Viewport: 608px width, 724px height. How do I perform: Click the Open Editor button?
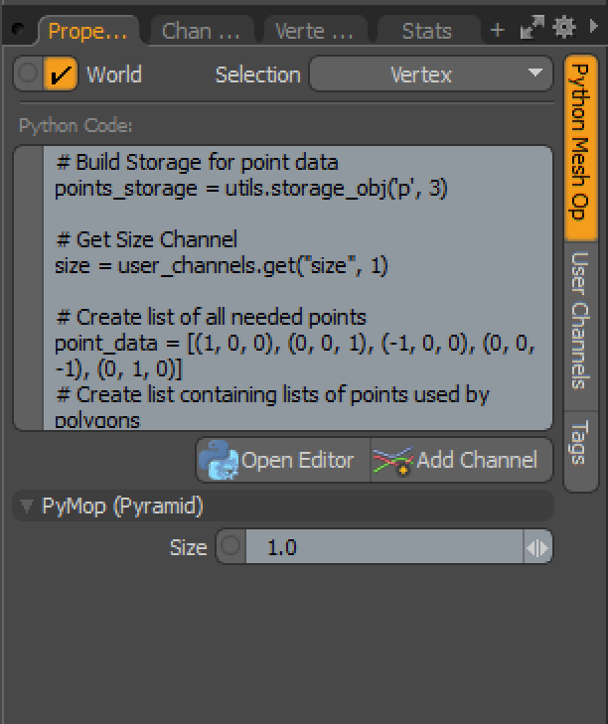point(282,460)
